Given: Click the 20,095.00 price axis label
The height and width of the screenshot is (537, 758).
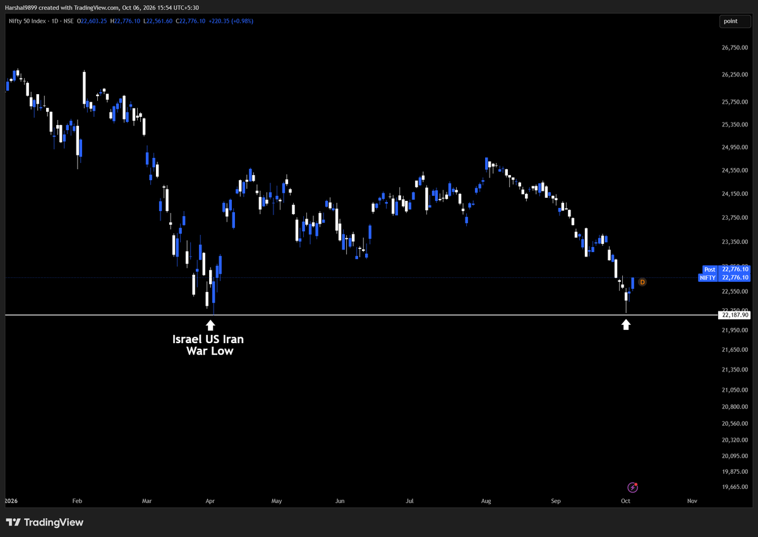Looking at the screenshot, I should pos(735,456).
